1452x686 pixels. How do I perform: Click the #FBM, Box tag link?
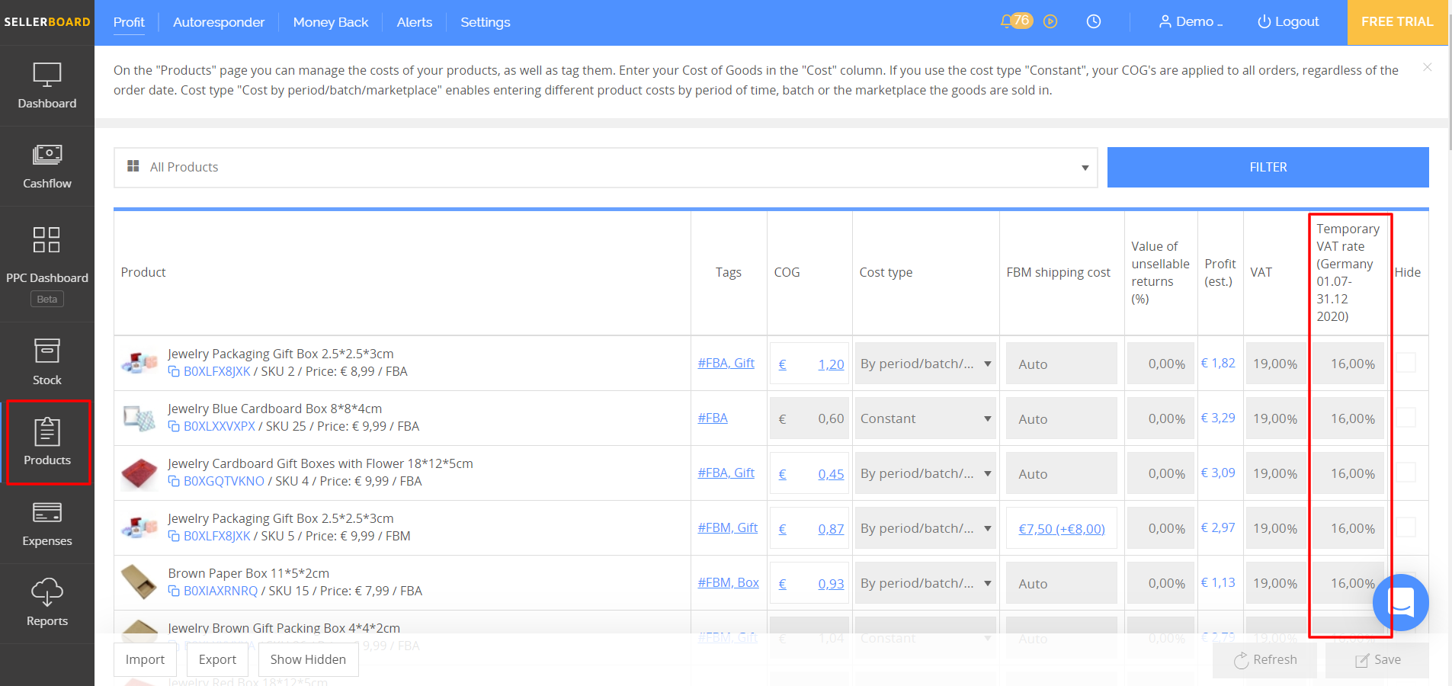[729, 582]
